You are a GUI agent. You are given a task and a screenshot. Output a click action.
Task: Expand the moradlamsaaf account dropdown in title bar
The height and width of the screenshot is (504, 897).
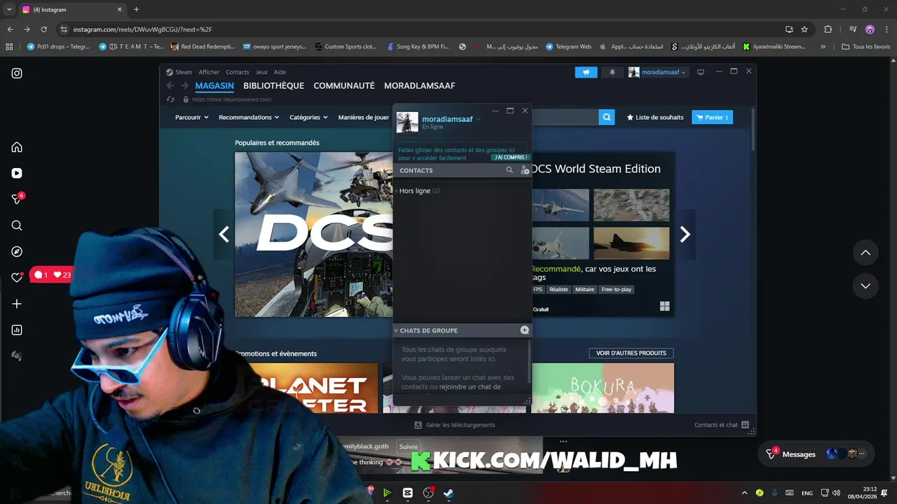point(658,72)
